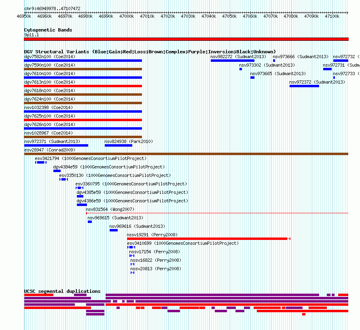This screenshot has width=360, height=330.
Task: Click the 47050k ruler position label
Action: [x=229, y=16]
